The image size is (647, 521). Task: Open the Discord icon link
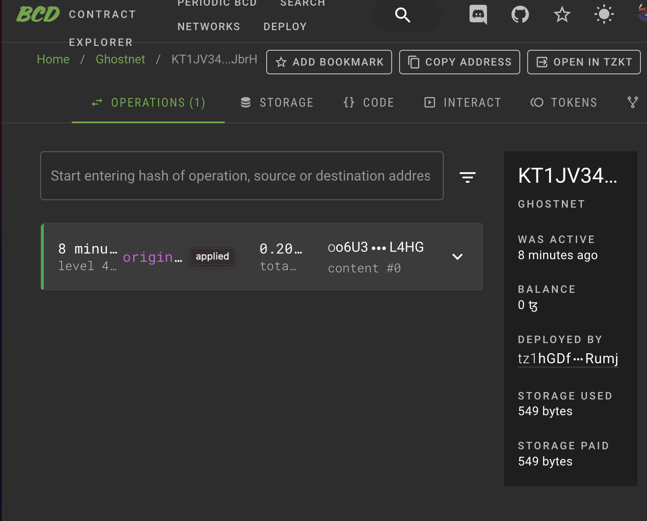[478, 15]
